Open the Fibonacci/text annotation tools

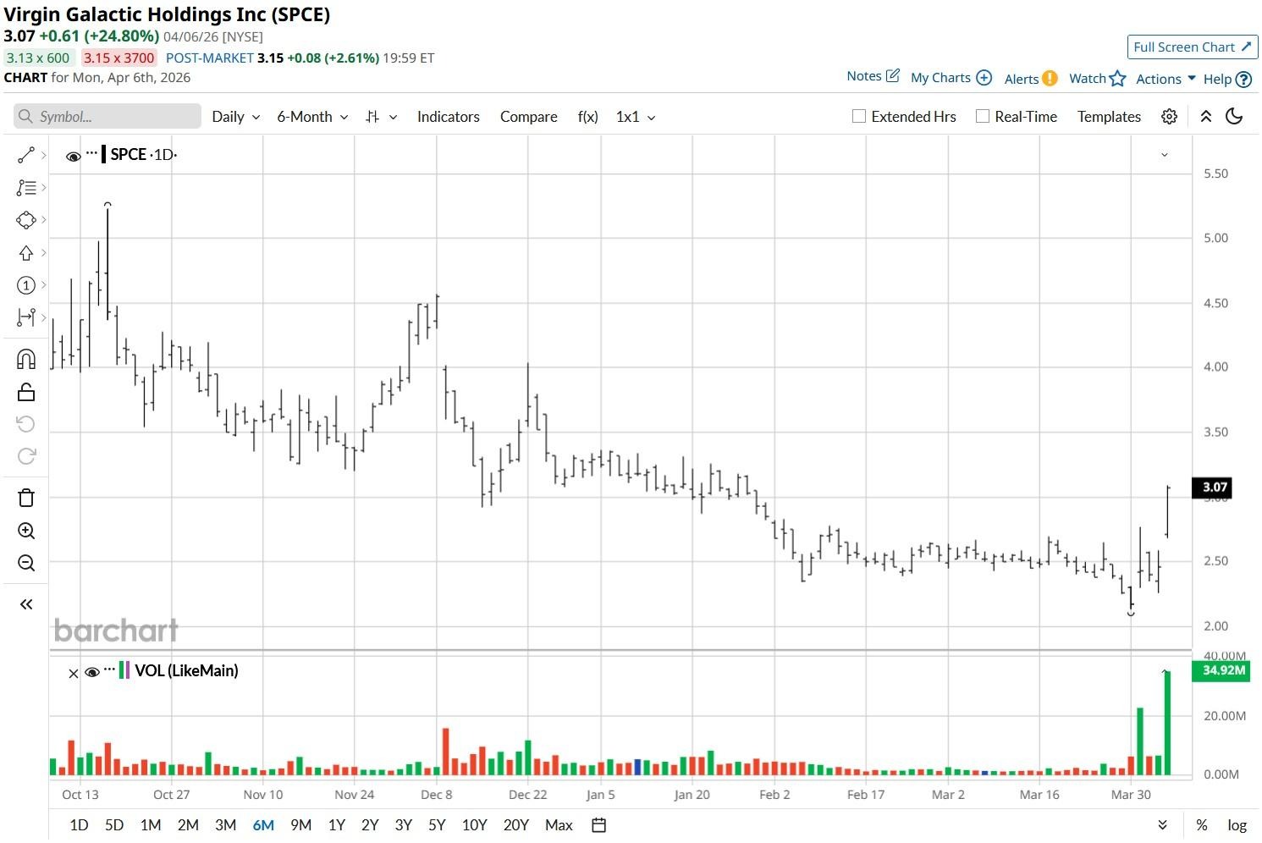(x=26, y=188)
